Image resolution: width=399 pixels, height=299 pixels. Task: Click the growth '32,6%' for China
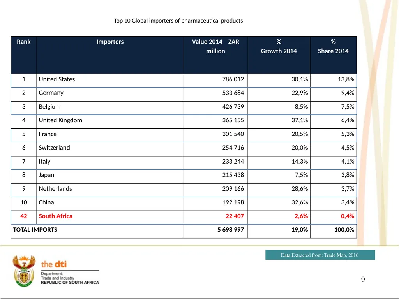[300, 202]
